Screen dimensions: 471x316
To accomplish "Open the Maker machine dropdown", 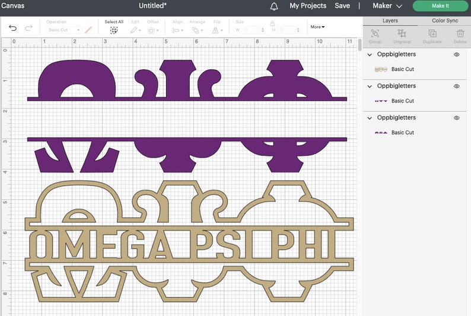I will click(x=387, y=6).
